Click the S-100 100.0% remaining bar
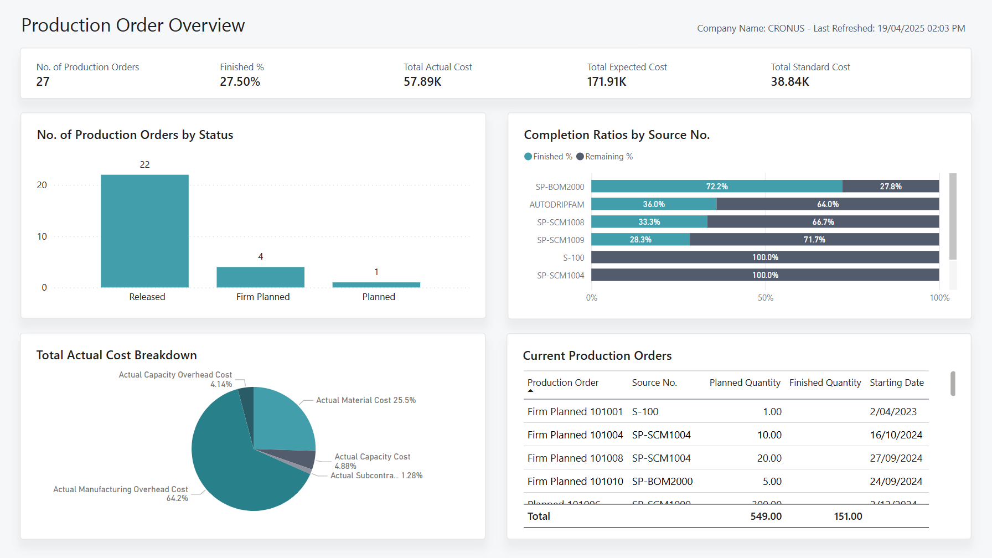 point(765,257)
